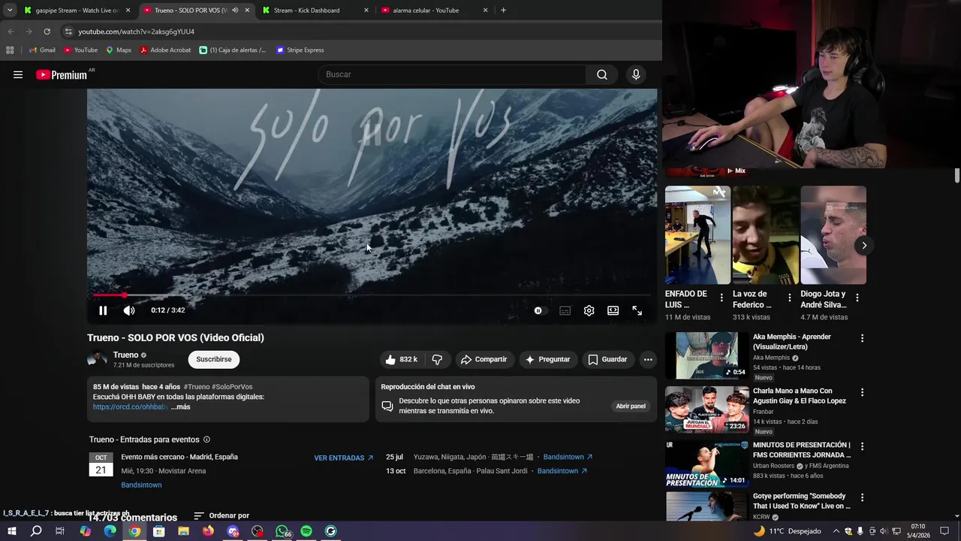Image resolution: width=961 pixels, height=541 pixels.
Task: Open the orcd.co/ohhbaby link
Action: click(x=130, y=407)
